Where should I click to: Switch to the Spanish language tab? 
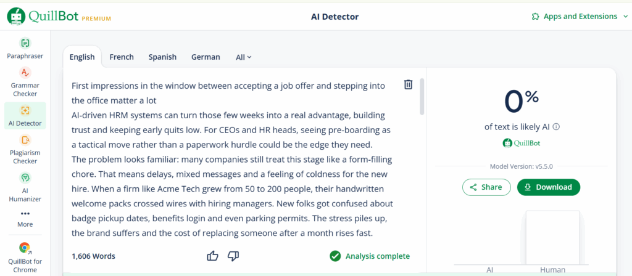pyautogui.click(x=162, y=57)
